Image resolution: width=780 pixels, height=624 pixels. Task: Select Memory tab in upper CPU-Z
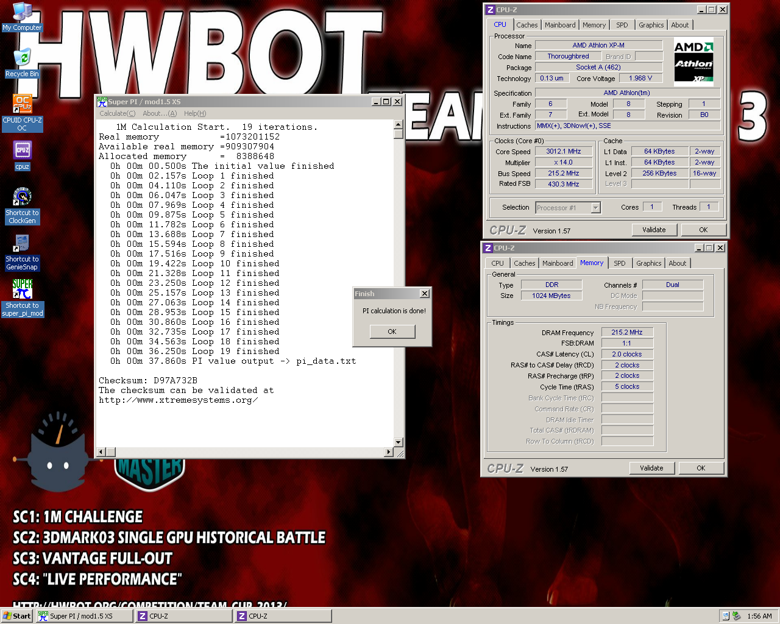[x=594, y=25]
